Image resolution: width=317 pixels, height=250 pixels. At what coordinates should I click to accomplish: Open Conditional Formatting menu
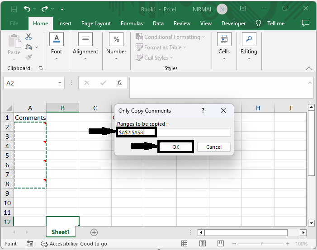(x=170, y=37)
